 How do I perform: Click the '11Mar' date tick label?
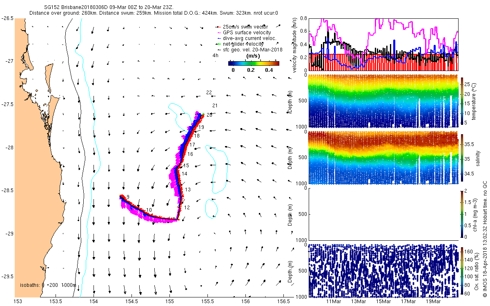click(x=334, y=302)
